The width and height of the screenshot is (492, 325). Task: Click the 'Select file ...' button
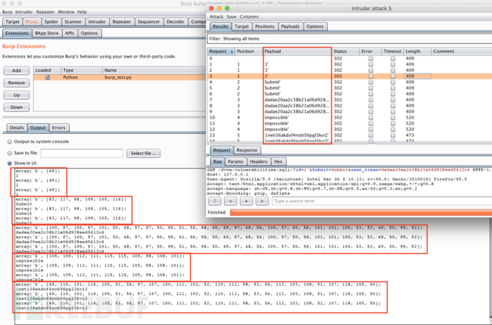click(x=143, y=153)
